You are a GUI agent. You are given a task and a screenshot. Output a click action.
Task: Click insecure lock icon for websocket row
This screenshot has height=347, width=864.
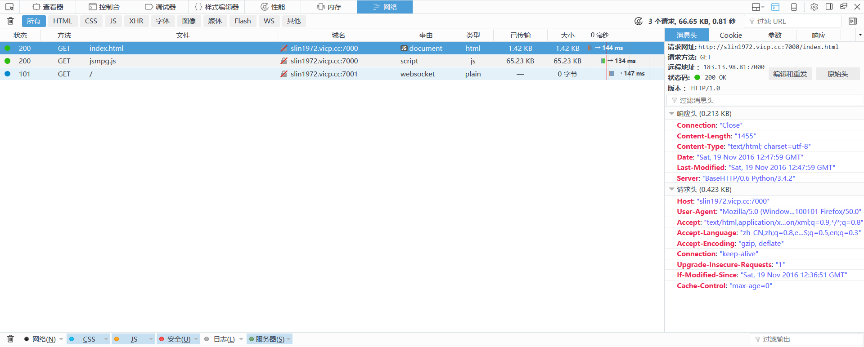284,74
